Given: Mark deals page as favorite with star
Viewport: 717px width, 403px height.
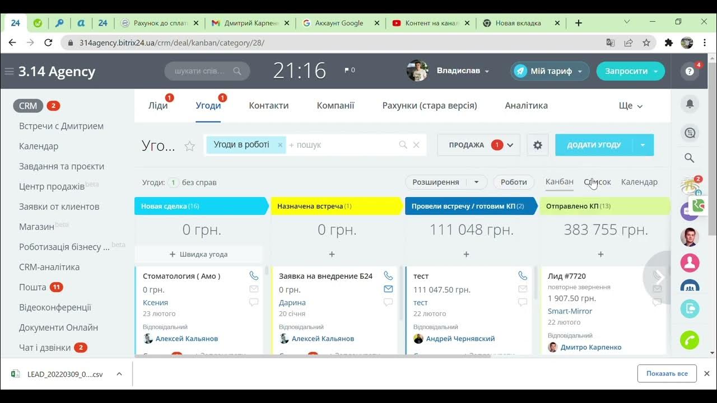Looking at the screenshot, I should click(190, 146).
